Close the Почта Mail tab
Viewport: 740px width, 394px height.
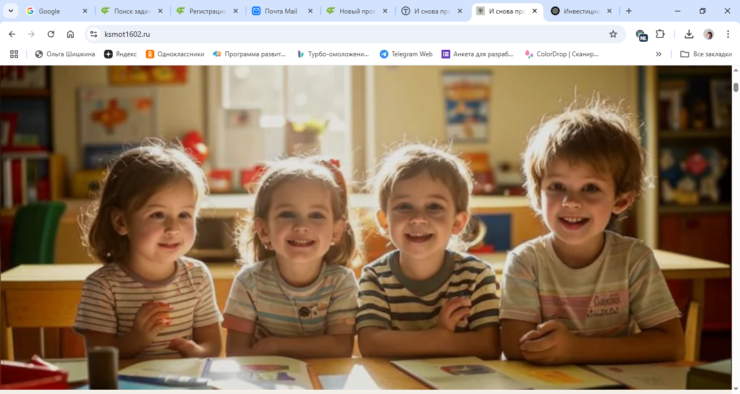(311, 11)
